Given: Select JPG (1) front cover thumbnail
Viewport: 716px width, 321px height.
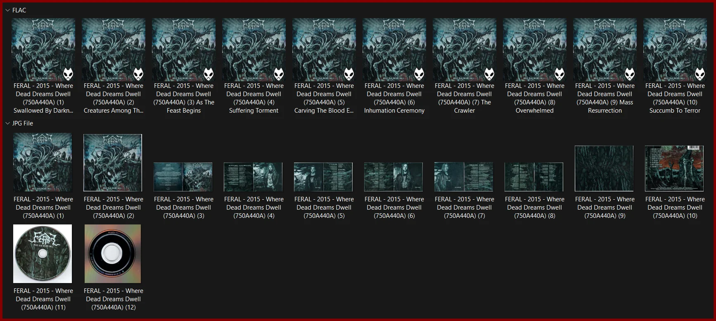Looking at the screenshot, I should [43, 163].
